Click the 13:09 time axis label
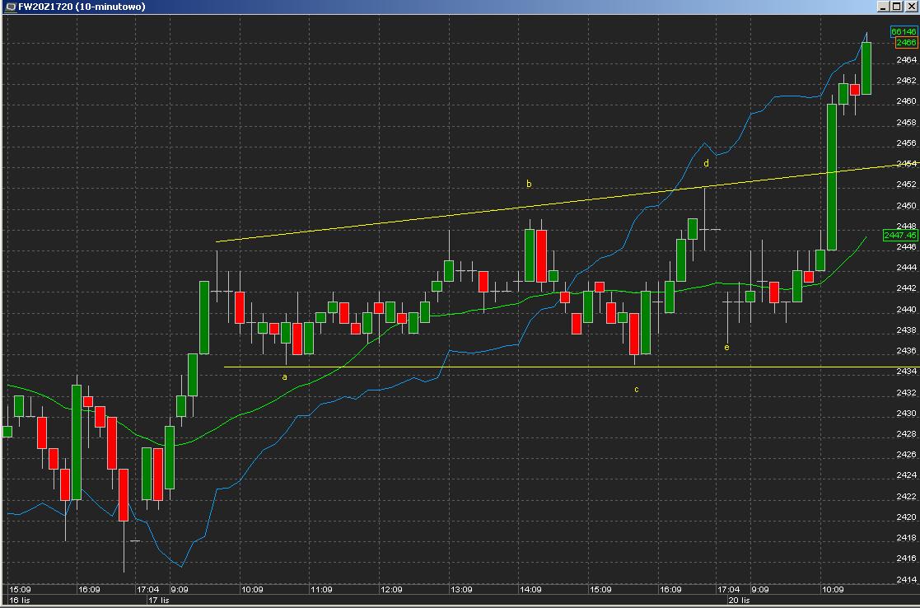This screenshot has width=920, height=608. pos(461,589)
